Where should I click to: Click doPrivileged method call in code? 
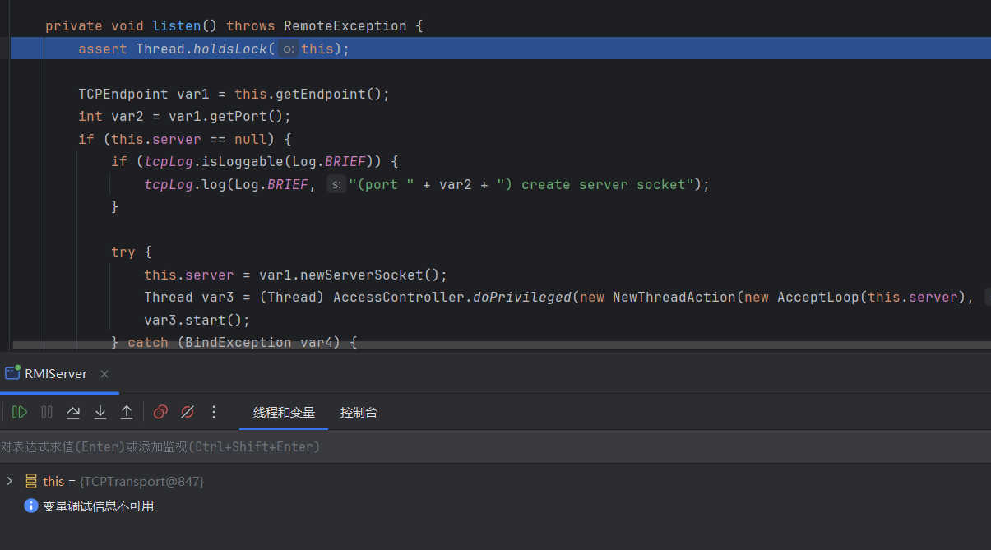tap(521, 297)
